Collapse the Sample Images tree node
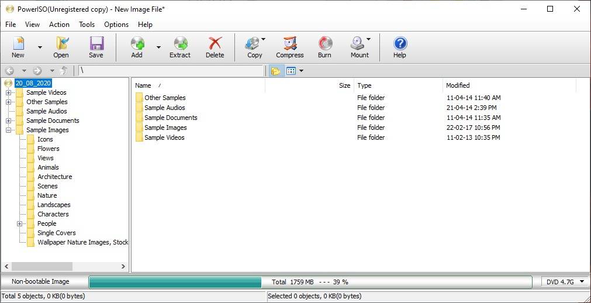Viewport: 591px width, 303px height. (8, 130)
